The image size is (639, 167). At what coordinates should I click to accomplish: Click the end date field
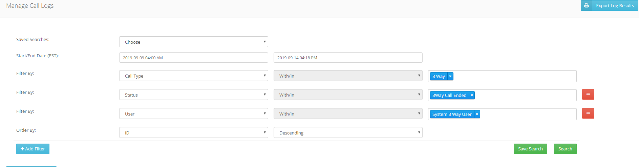[348, 58]
